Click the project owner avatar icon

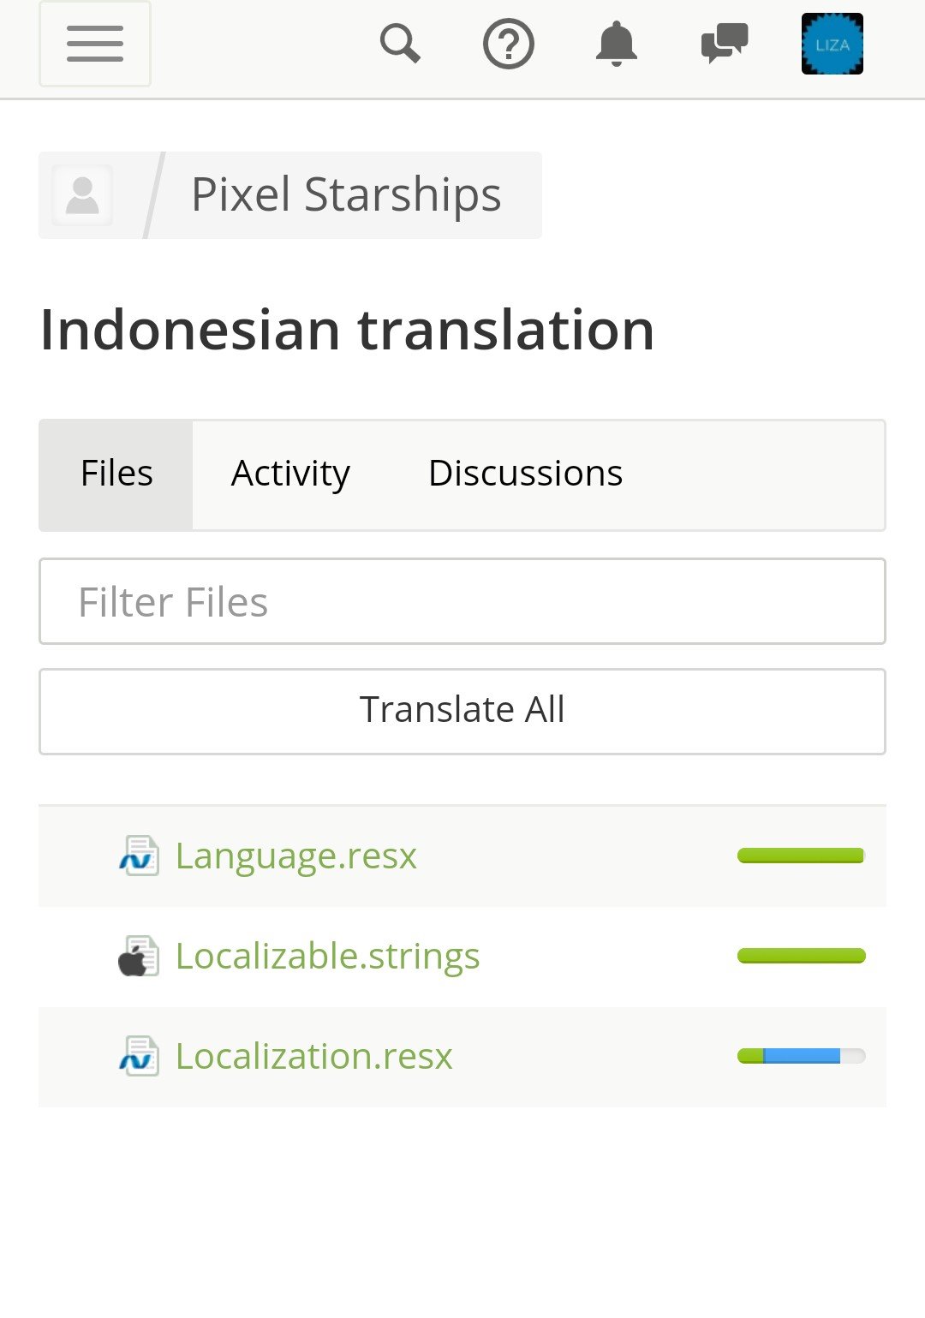click(82, 195)
